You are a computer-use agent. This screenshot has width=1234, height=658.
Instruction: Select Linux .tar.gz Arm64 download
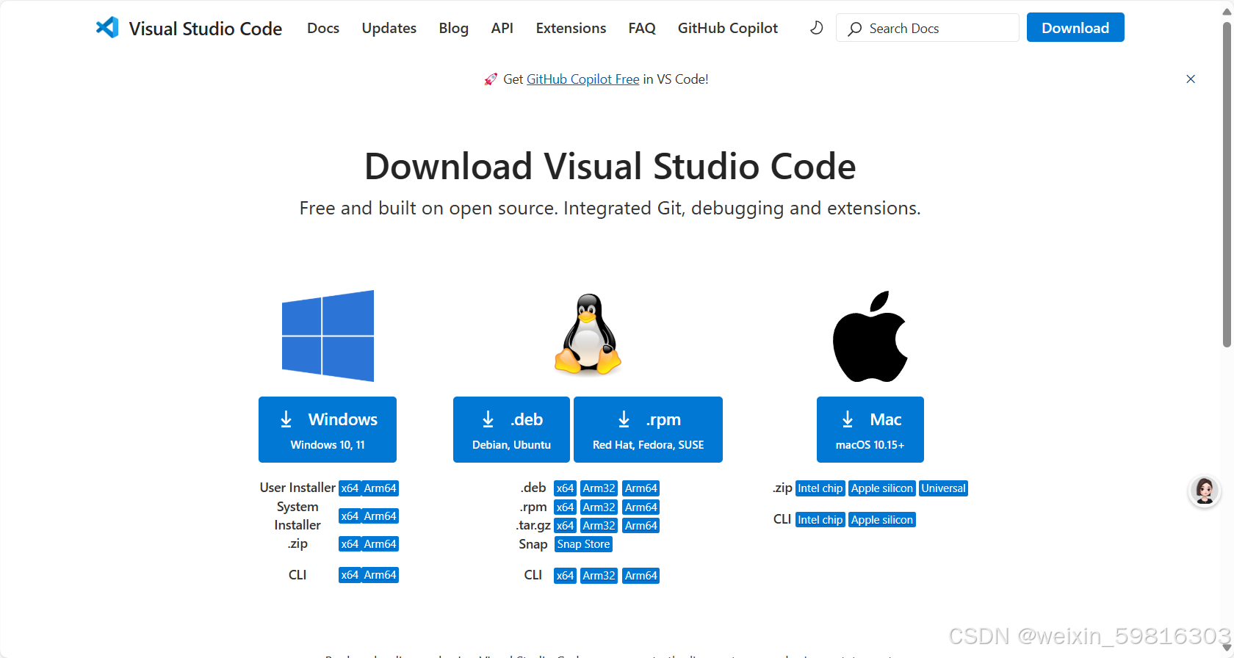tap(641, 526)
